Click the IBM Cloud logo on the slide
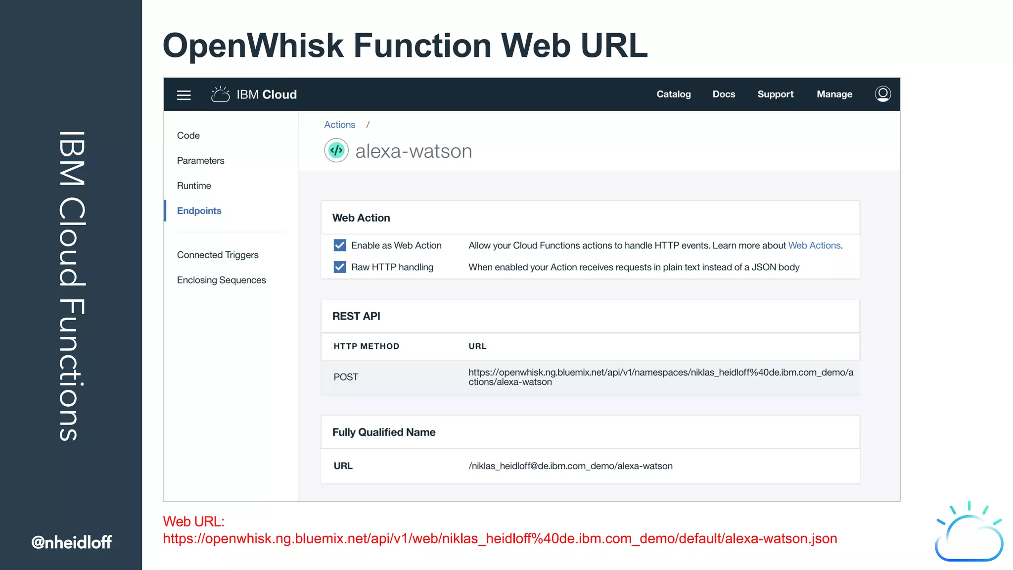The image size is (1013, 570). tap(968, 533)
